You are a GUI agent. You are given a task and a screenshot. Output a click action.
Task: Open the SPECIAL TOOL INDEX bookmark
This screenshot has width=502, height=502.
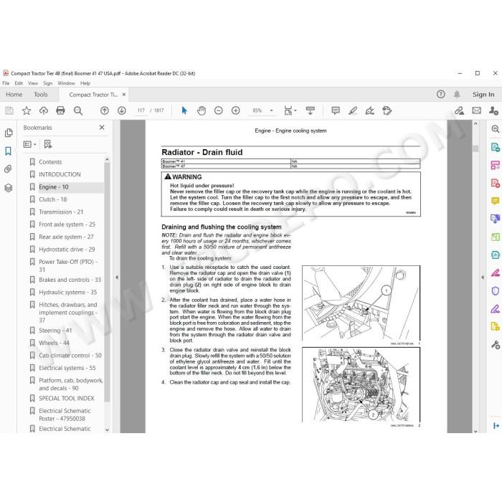point(67,398)
